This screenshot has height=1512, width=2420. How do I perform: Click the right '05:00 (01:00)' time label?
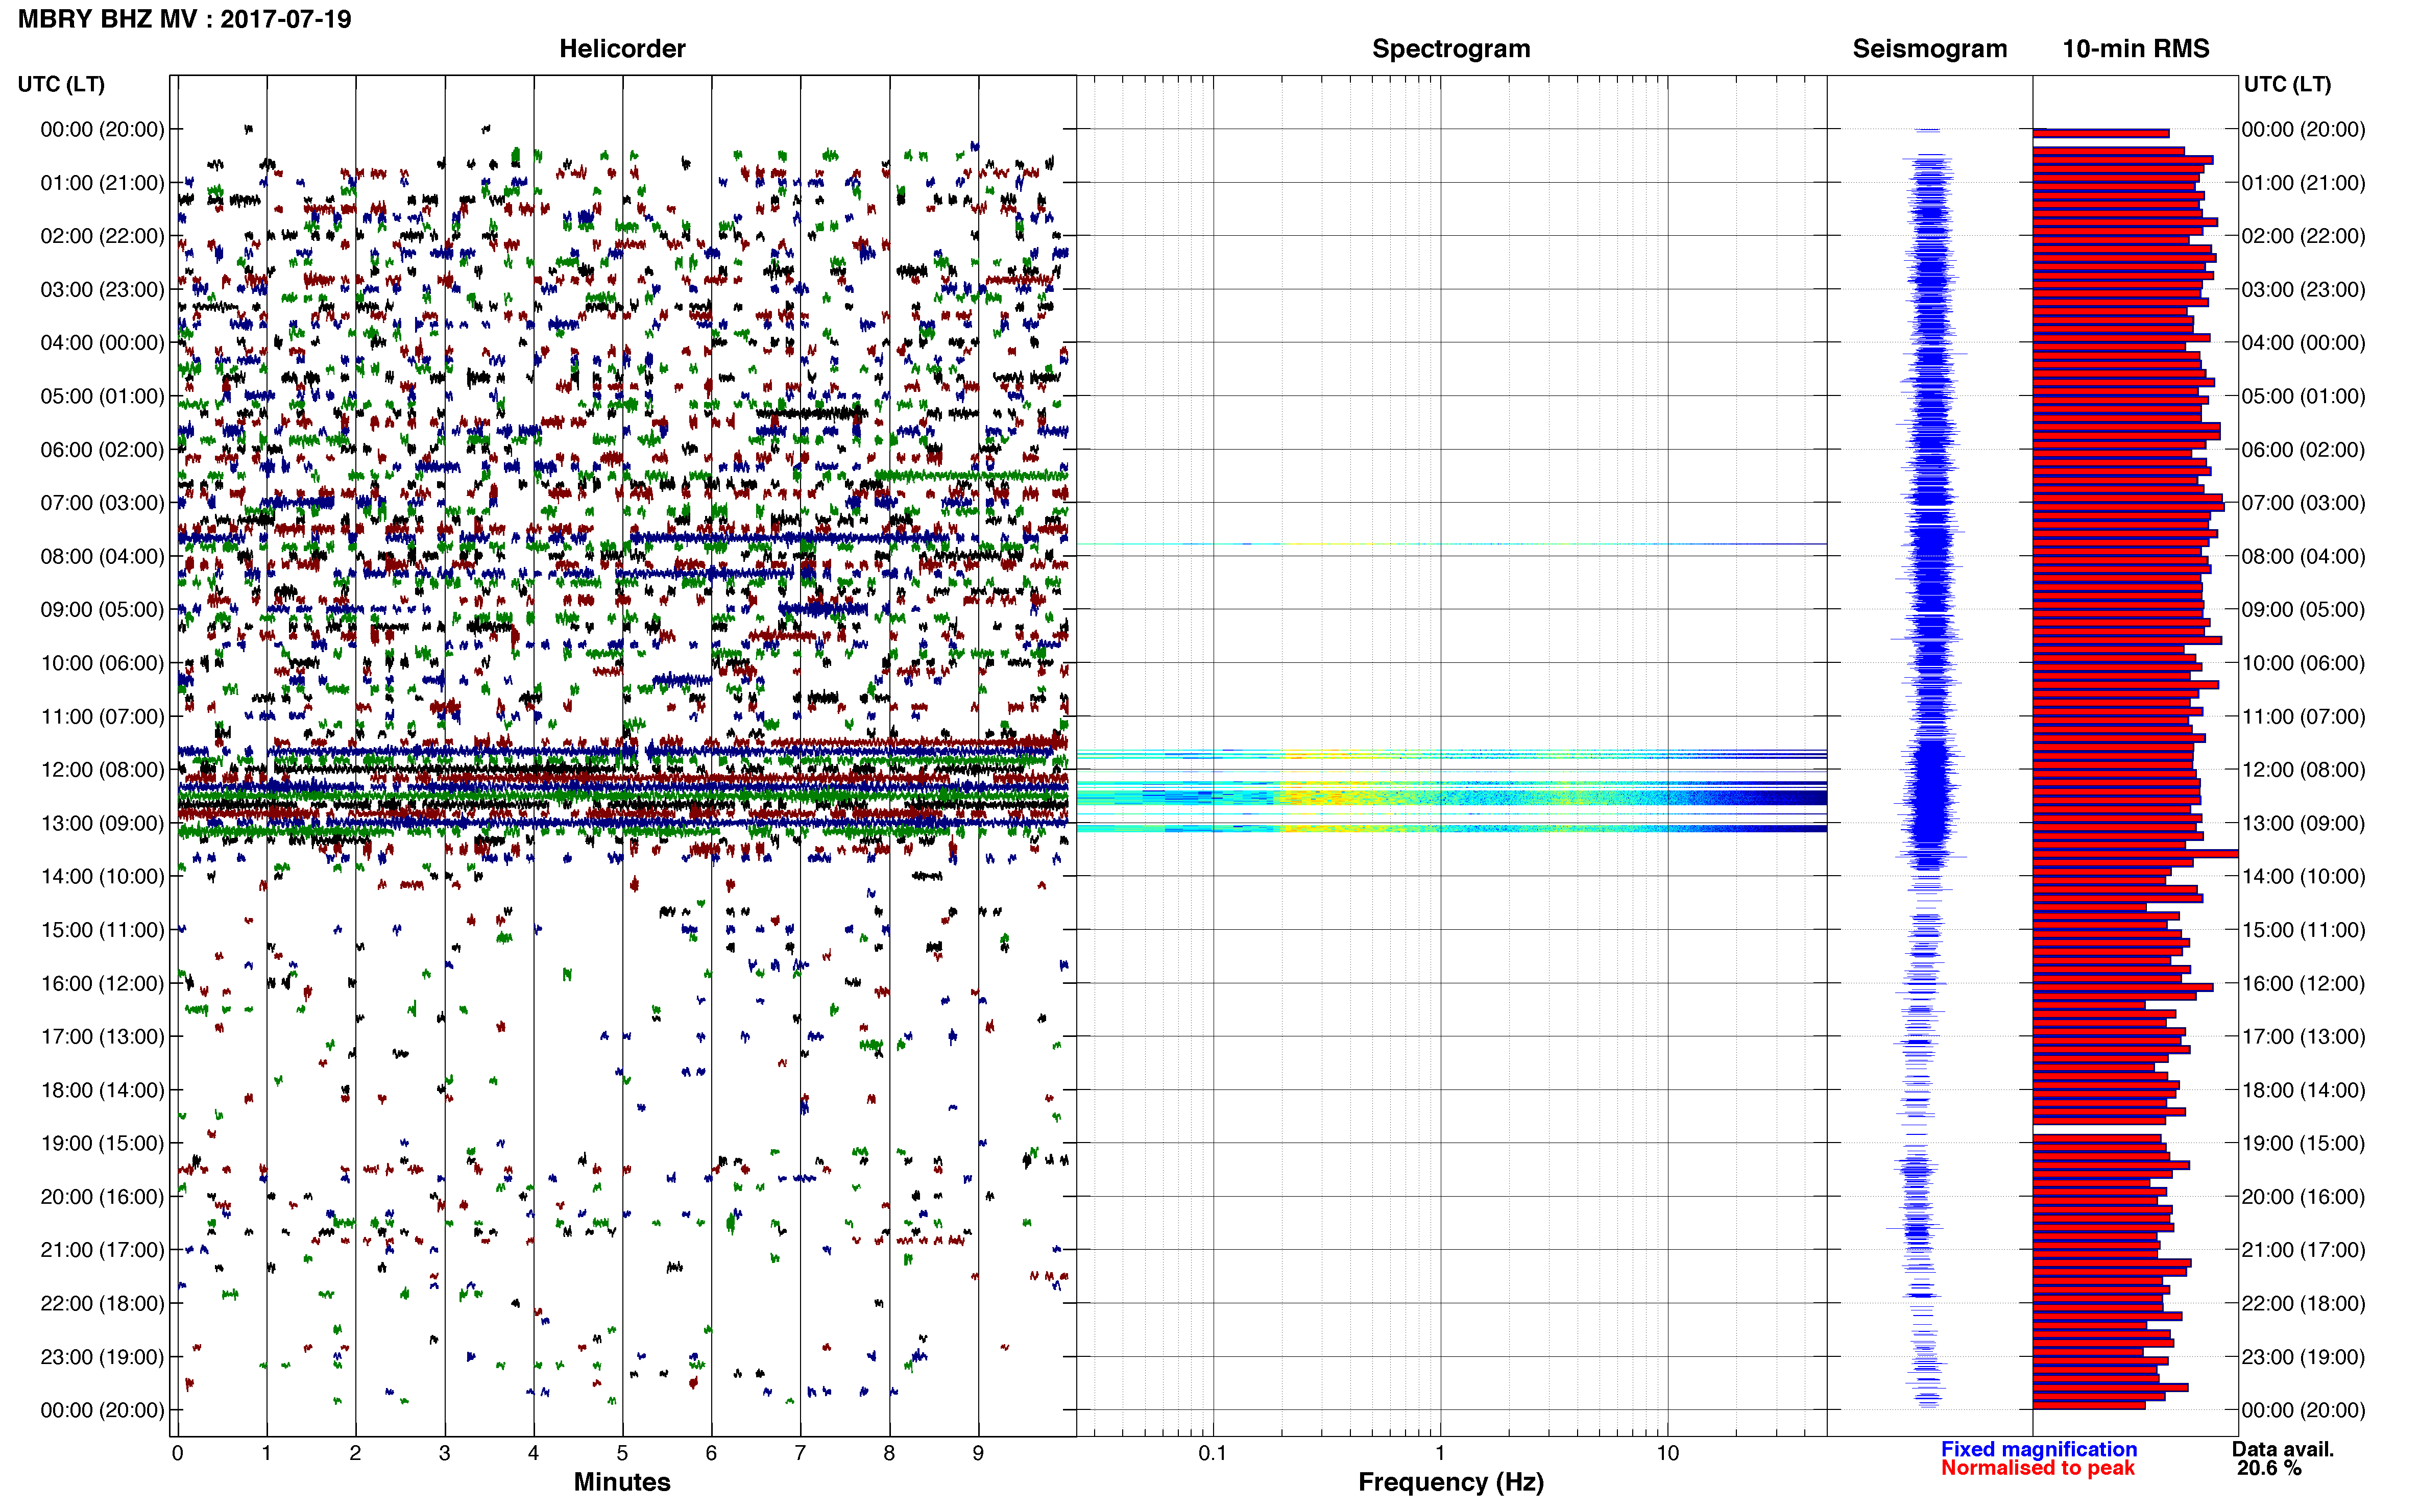(2303, 396)
